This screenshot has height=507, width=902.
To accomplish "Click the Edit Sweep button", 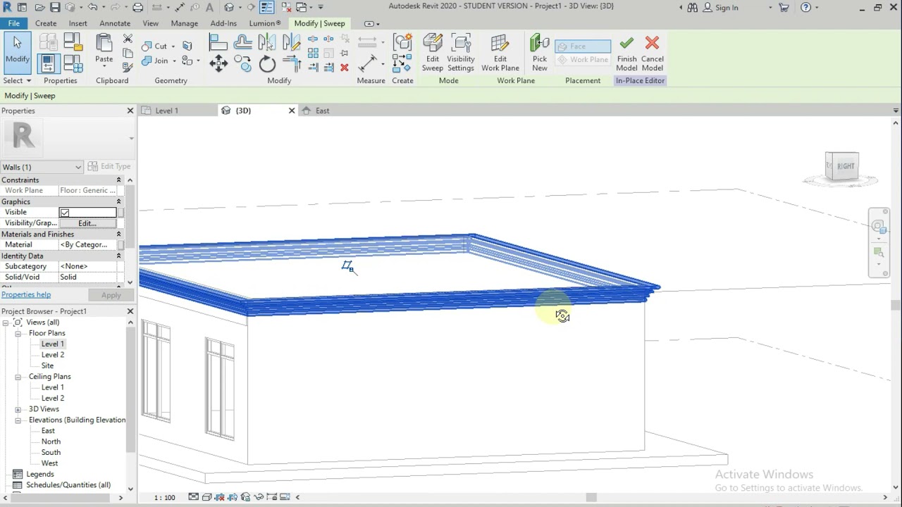I will coord(433,53).
